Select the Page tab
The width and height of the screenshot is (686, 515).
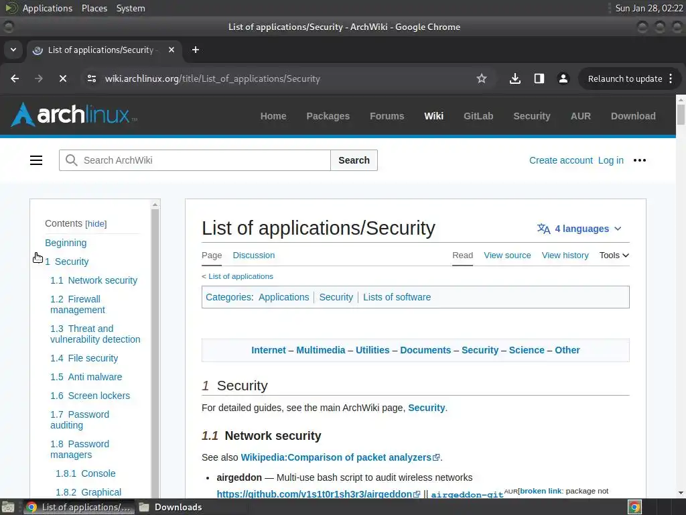[x=212, y=255]
